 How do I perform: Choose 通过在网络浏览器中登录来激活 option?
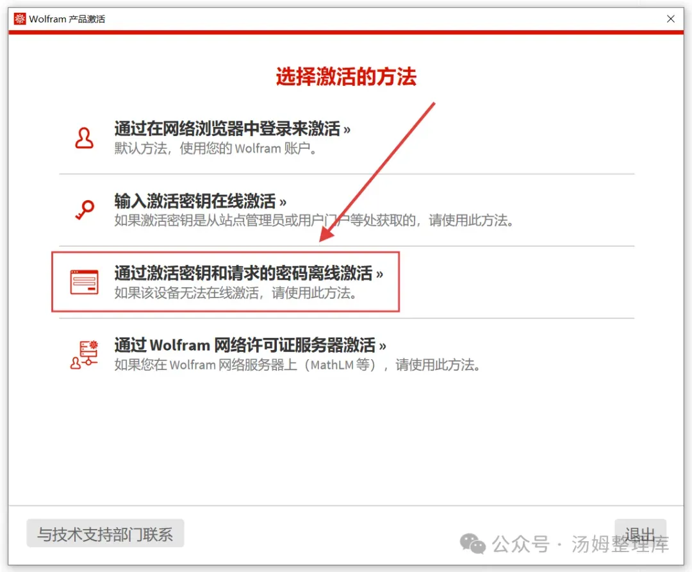coord(232,128)
